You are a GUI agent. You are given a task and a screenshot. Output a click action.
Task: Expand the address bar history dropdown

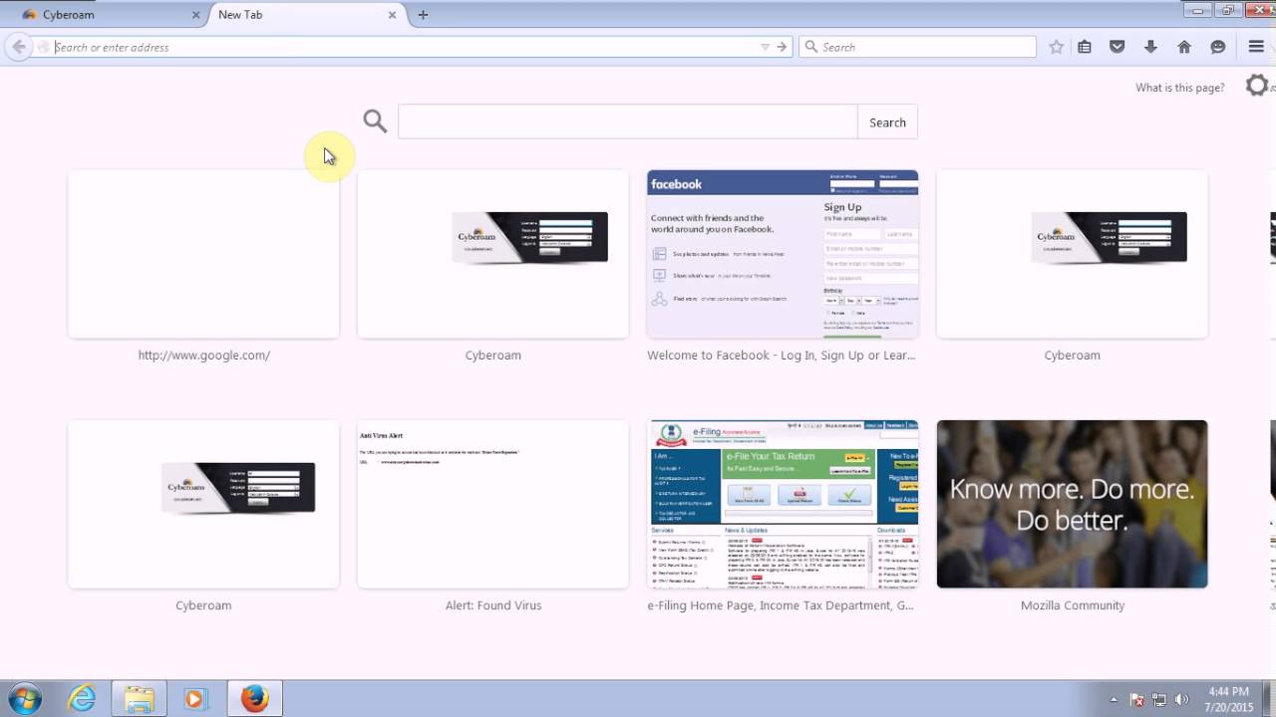[x=765, y=47]
